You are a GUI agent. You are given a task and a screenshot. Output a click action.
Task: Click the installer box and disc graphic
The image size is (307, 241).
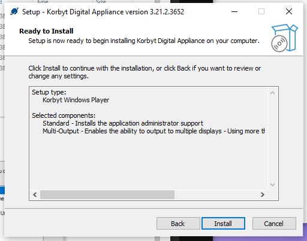click(x=284, y=38)
